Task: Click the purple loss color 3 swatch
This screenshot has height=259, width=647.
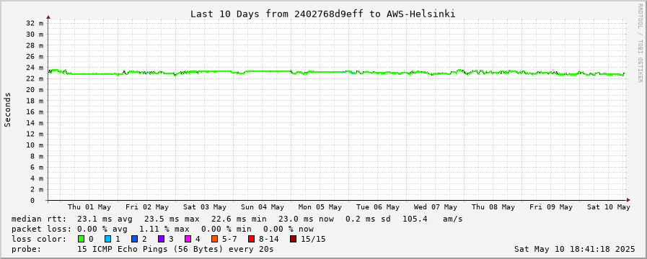Action: [x=161, y=239]
